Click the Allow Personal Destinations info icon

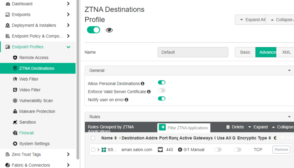(142, 84)
